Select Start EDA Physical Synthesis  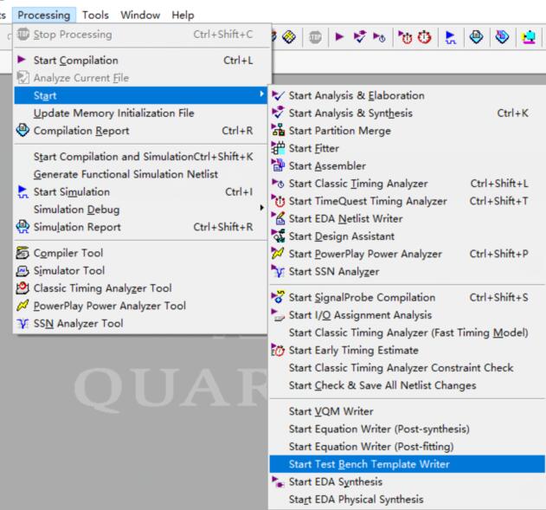point(407,500)
